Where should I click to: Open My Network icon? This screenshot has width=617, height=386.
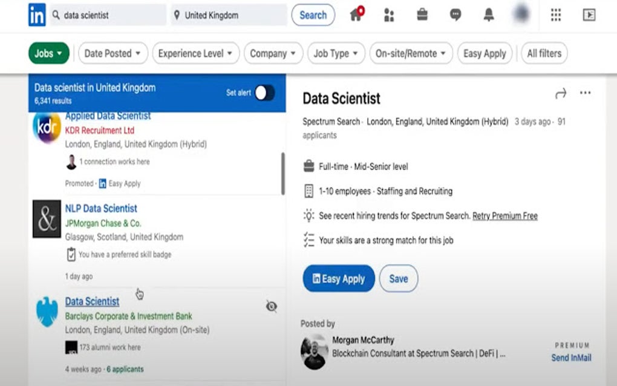pos(389,15)
